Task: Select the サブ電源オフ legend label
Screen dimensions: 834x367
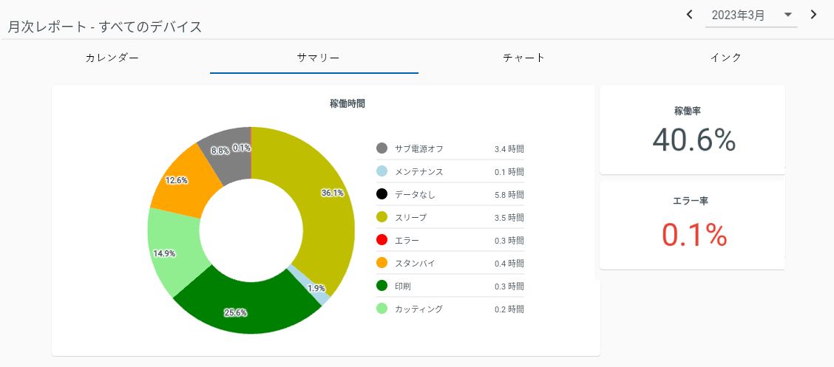Action: click(x=418, y=148)
